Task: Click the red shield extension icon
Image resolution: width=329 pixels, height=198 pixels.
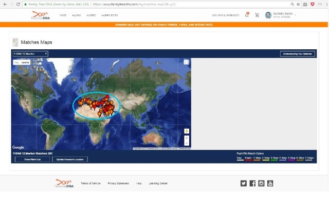Action: click(x=313, y=4)
